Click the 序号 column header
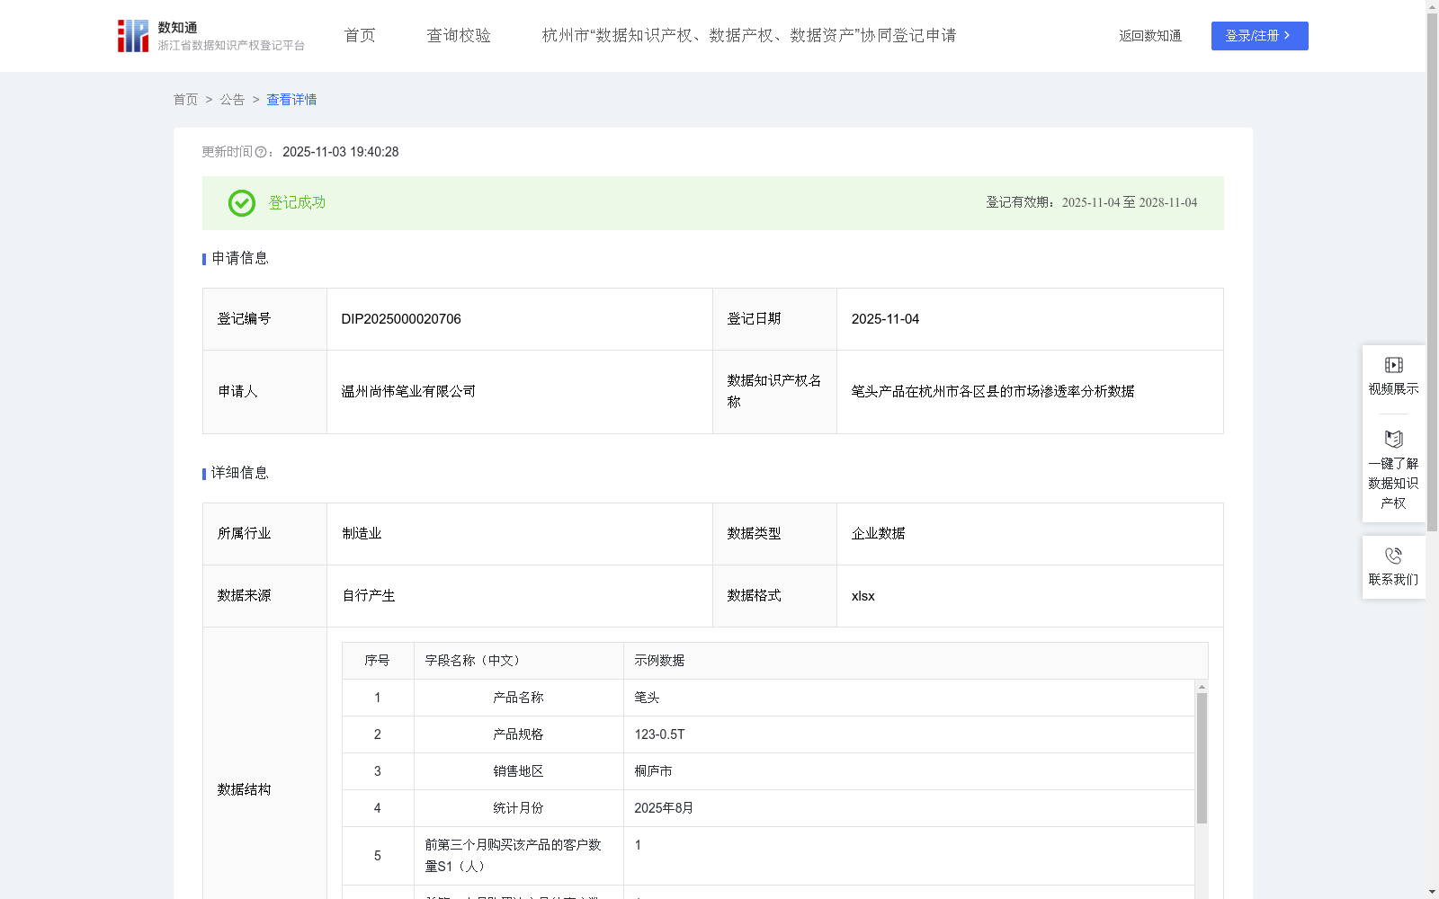 click(x=377, y=661)
